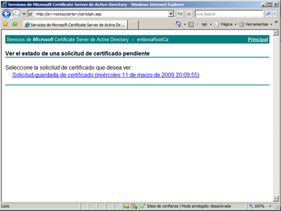Refresh the page with the green arrows icon

pos(180,14)
